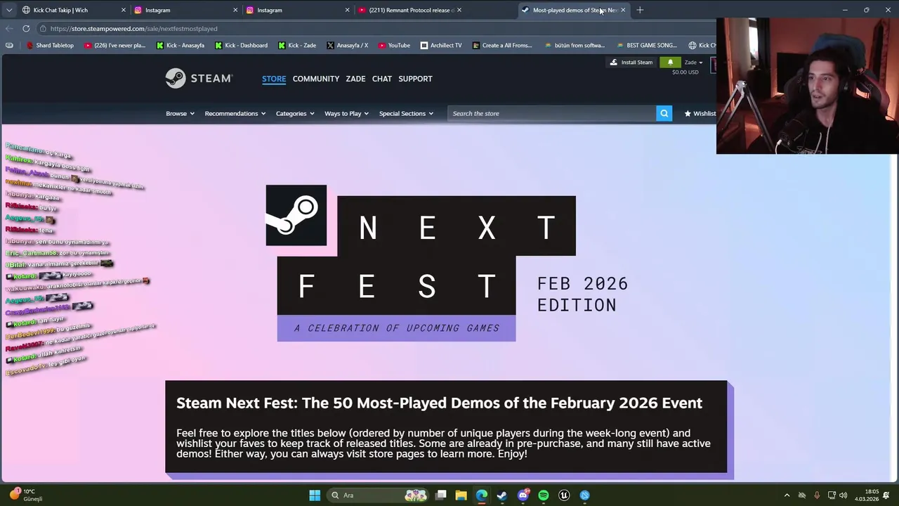Click the weather widget showing 10°C
The height and width of the screenshot is (506, 899).
(25, 495)
